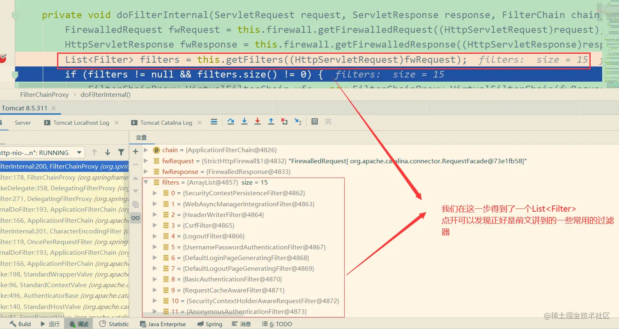The width and height of the screenshot is (619, 329).
Task: Click the Step Over debugger icon
Action: 231,122
